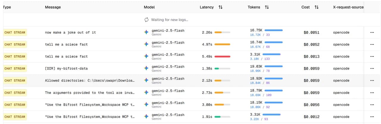The height and width of the screenshot is (124, 381).
Task: Click the 18.15K tokens value
Action: [256, 103]
